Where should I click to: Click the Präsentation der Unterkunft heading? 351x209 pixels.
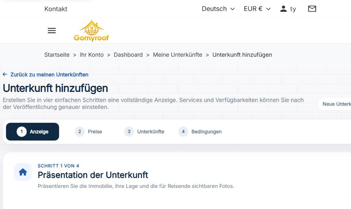click(x=93, y=175)
